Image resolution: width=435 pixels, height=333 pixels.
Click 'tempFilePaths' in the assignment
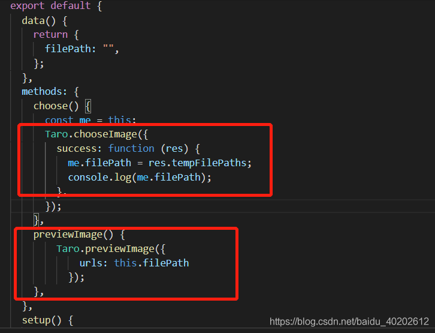(x=209, y=163)
